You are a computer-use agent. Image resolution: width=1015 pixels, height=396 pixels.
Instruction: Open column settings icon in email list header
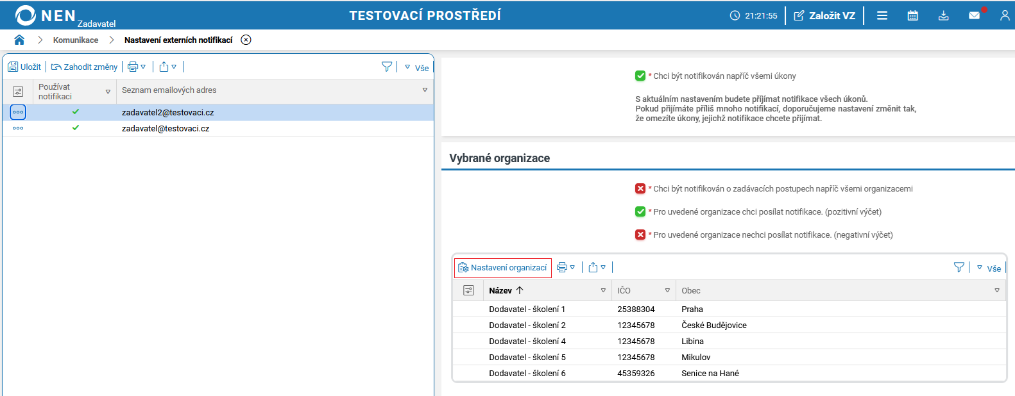click(18, 92)
